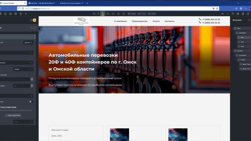
Task: Select the highlighted desktop breakpoint icon
Action: [x=103, y=14]
